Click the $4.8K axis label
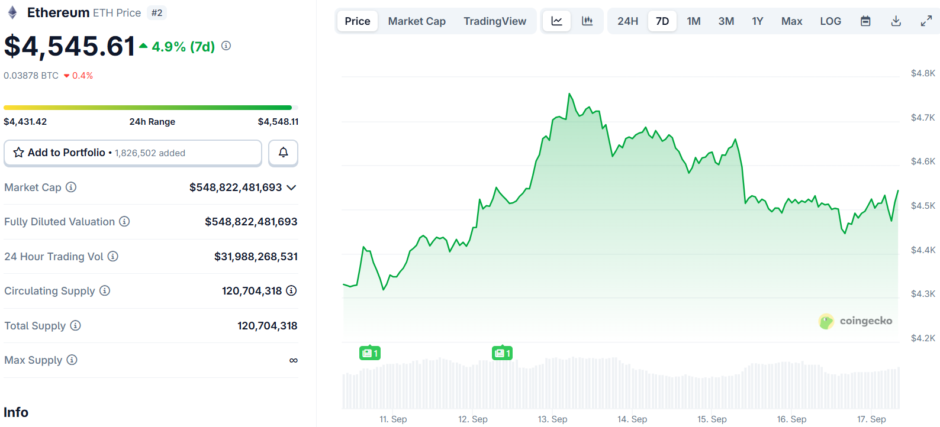This screenshot has width=940, height=427. (923, 73)
